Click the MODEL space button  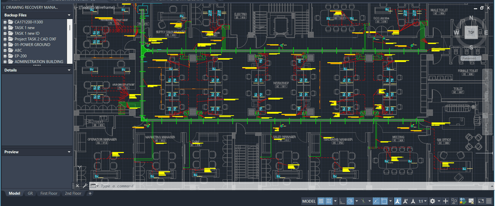click(x=309, y=201)
